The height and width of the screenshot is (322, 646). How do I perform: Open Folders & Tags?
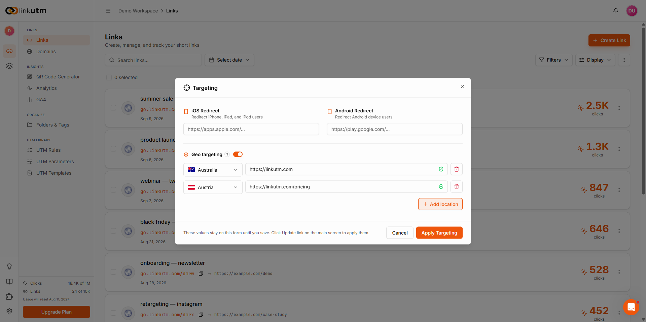tap(57, 125)
